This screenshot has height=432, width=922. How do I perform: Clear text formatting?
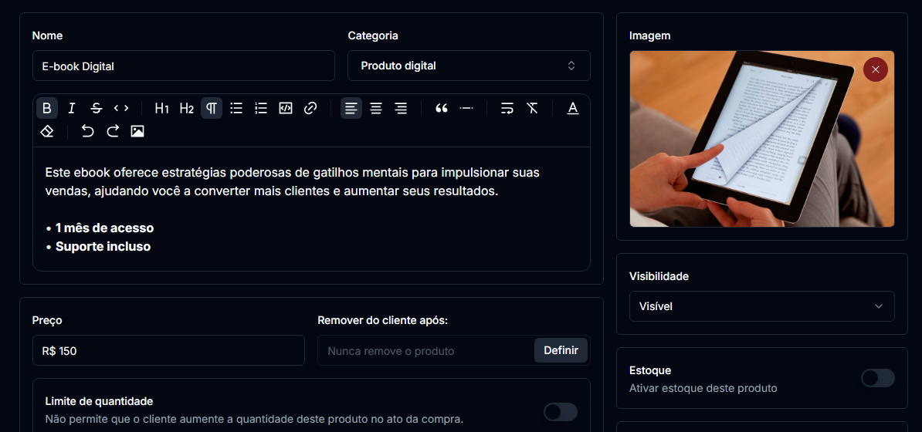(x=532, y=108)
